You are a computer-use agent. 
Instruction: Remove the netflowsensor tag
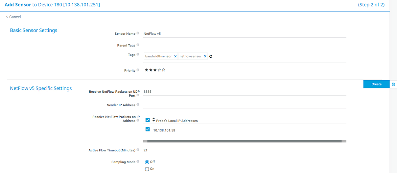(x=205, y=56)
